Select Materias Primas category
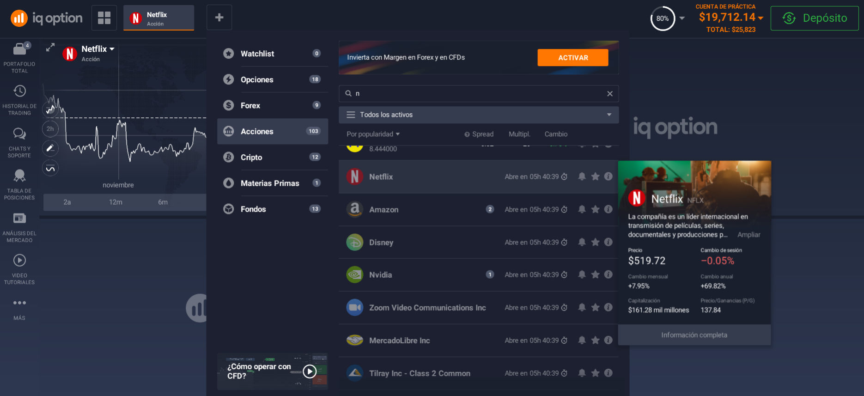The height and width of the screenshot is (396, 864). pyautogui.click(x=273, y=183)
